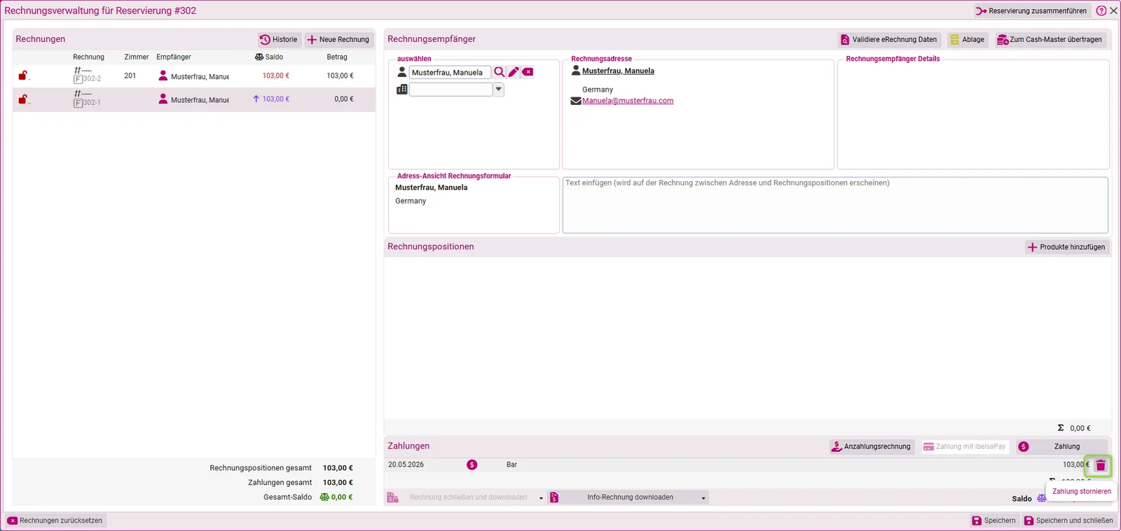
Task: Edit recipient using the pencil icon
Action: 514,72
